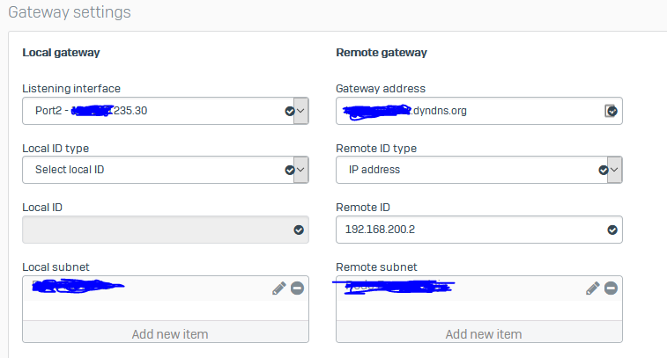The width and height of the screenshot is (667, 358).
Task: Click Gateway address validation check icon
Action: click(611, 111)
